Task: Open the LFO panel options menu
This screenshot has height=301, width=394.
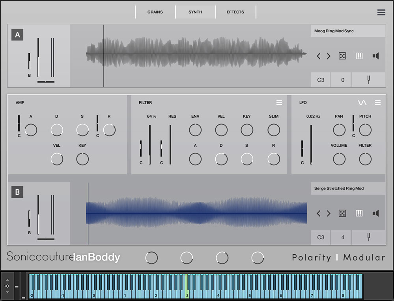Action: 377,103
